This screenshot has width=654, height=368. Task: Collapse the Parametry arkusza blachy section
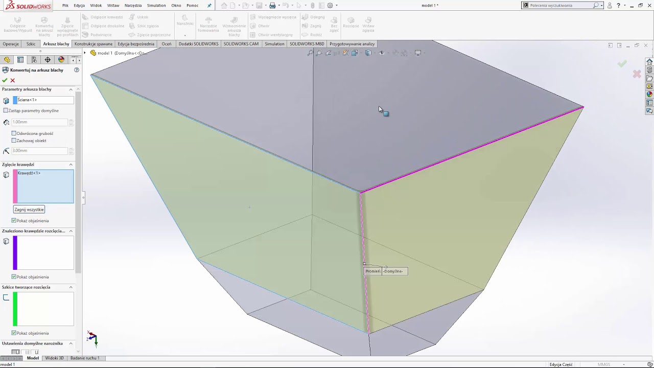(x=71, y=89)
